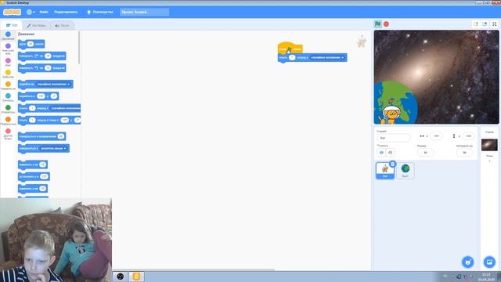Select the События block category
This screenshot has height=282, width=501.
(8, 74)
